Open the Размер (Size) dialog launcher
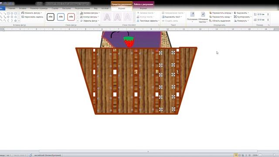 (269, 25)
